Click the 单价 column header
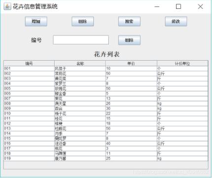Screen dimensions: 212x178 pyautogui.click(x=131, y=63)
